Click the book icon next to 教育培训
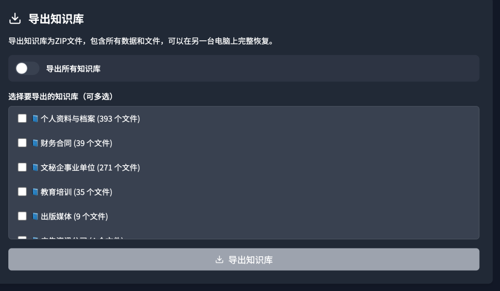 [35, 192]
